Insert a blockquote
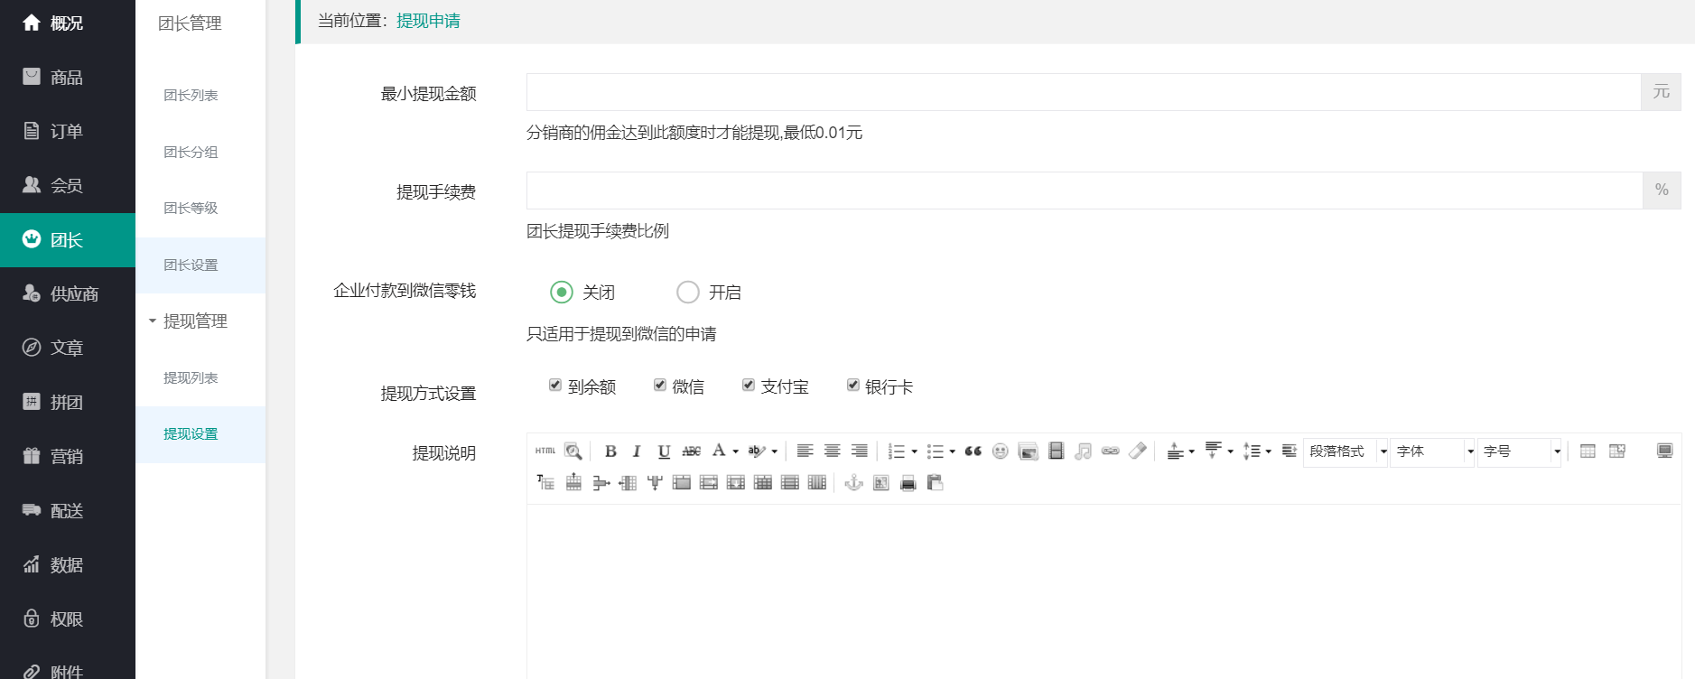The image size is (1695, 679). [973, 451]
